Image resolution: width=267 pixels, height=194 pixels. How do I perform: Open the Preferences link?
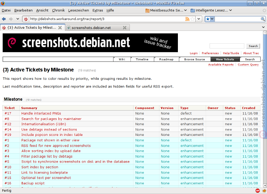tap(210, 53)
